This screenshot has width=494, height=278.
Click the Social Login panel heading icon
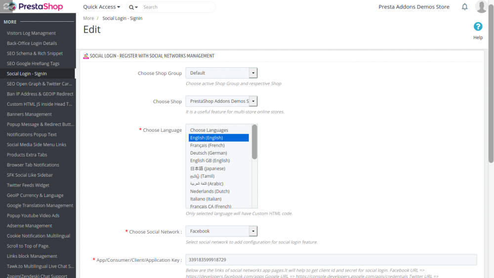click(x=85, y=56)
